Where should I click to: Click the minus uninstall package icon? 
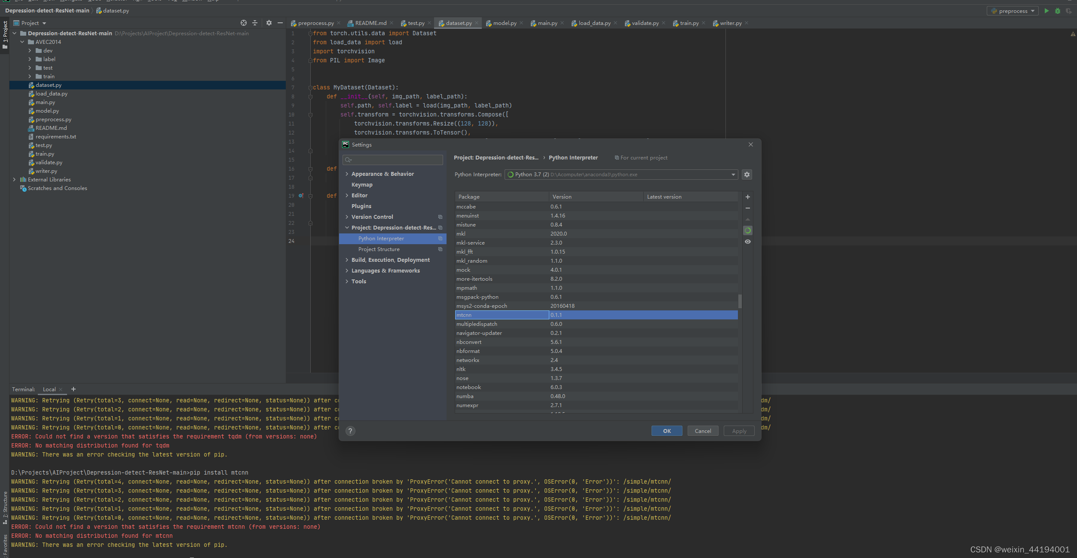[x=748, y=208]
